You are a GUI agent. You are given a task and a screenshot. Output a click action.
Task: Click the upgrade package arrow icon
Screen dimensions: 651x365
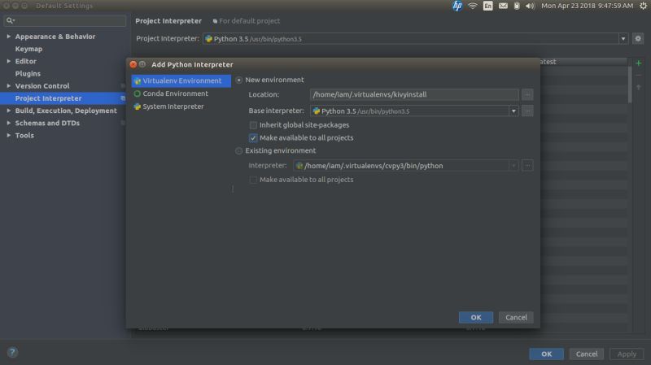[x=639, y=88]
